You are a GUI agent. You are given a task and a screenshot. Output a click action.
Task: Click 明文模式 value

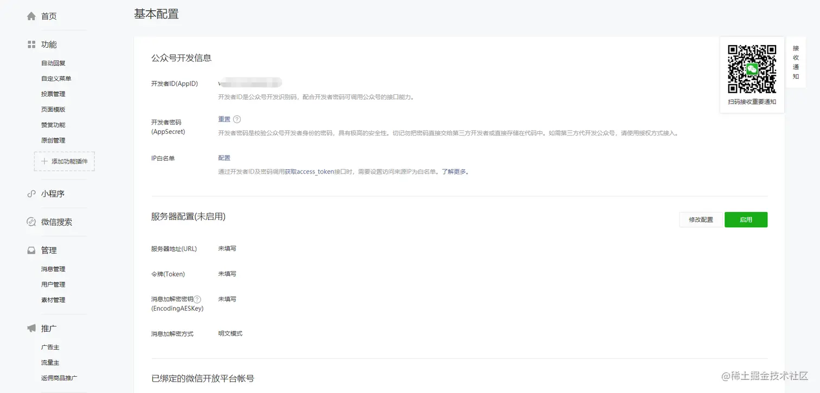click(230, 333)
